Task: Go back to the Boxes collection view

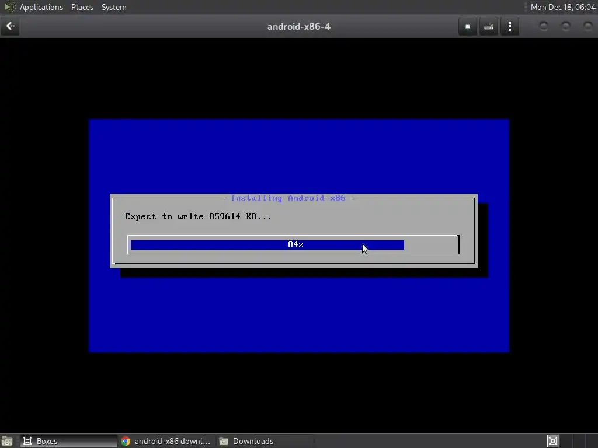Action: pos(10,26)
